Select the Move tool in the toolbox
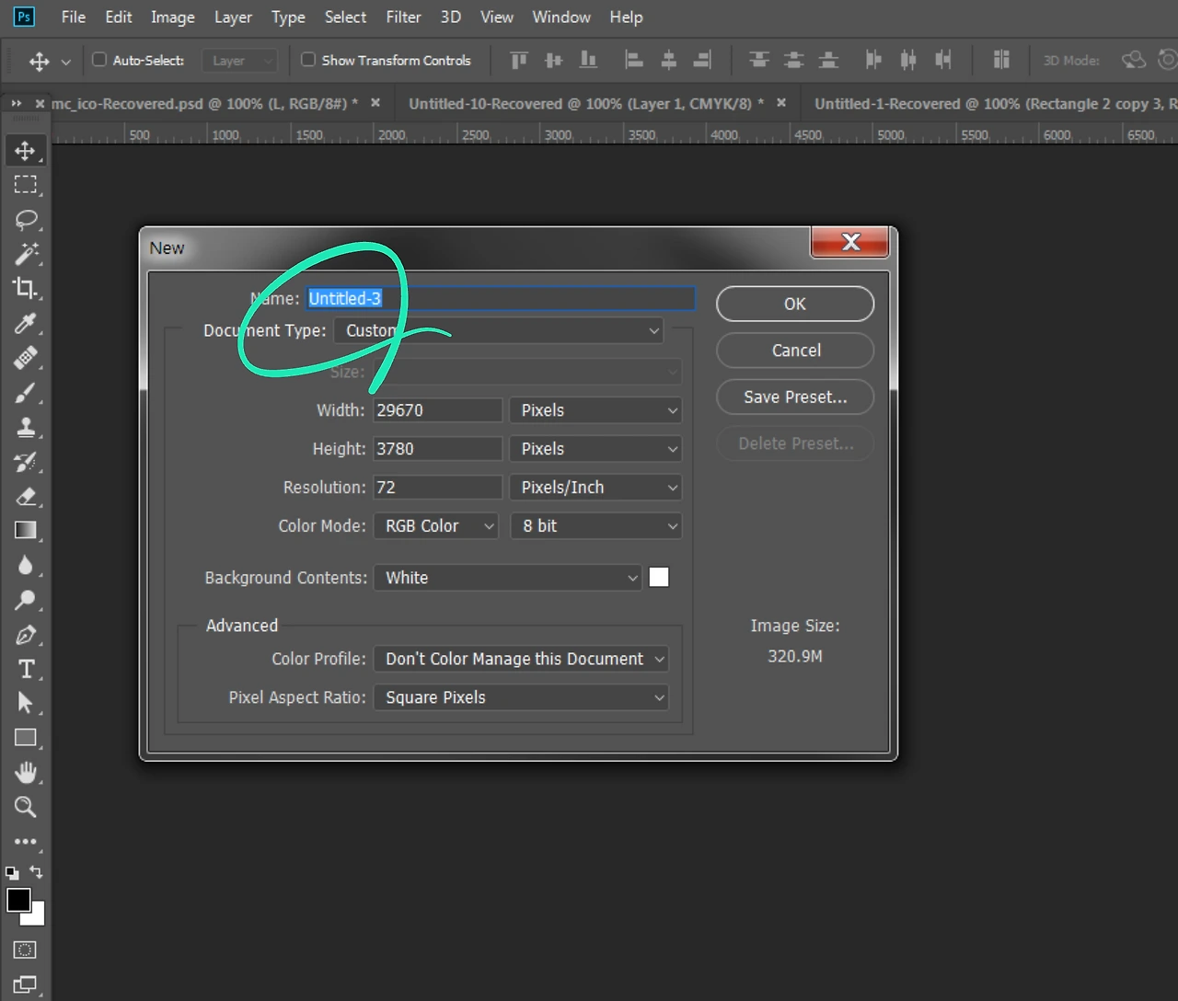Screen dimensions: 1178x1001 coord(25,150)
